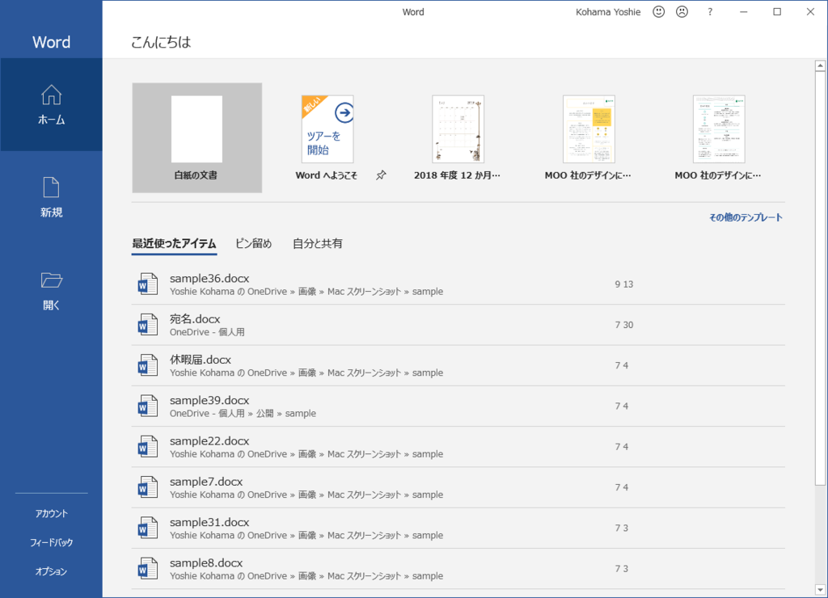Click the Kohama Yoshie account name
Screen dimensions: 828x598
608,11
